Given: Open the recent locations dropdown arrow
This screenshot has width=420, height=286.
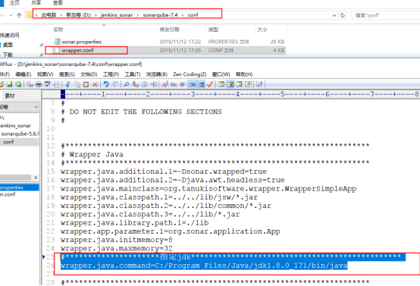Looking at the screenshot, I should coord(11,15).
